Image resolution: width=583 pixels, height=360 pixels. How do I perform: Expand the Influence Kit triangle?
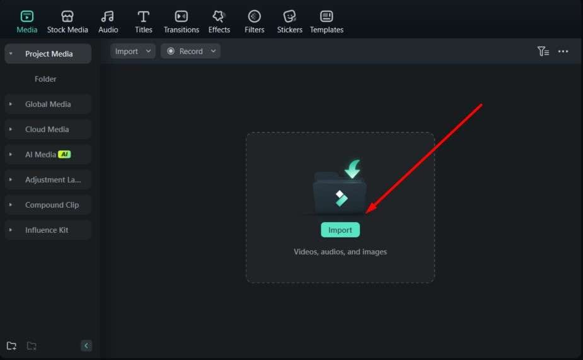click(x=11, y=230)
